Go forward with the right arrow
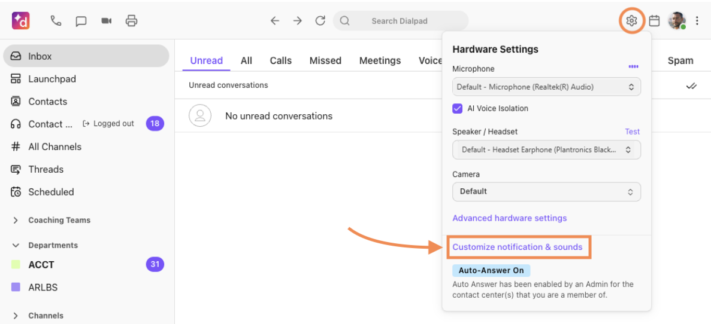The image size is (711, 324). 298,21
